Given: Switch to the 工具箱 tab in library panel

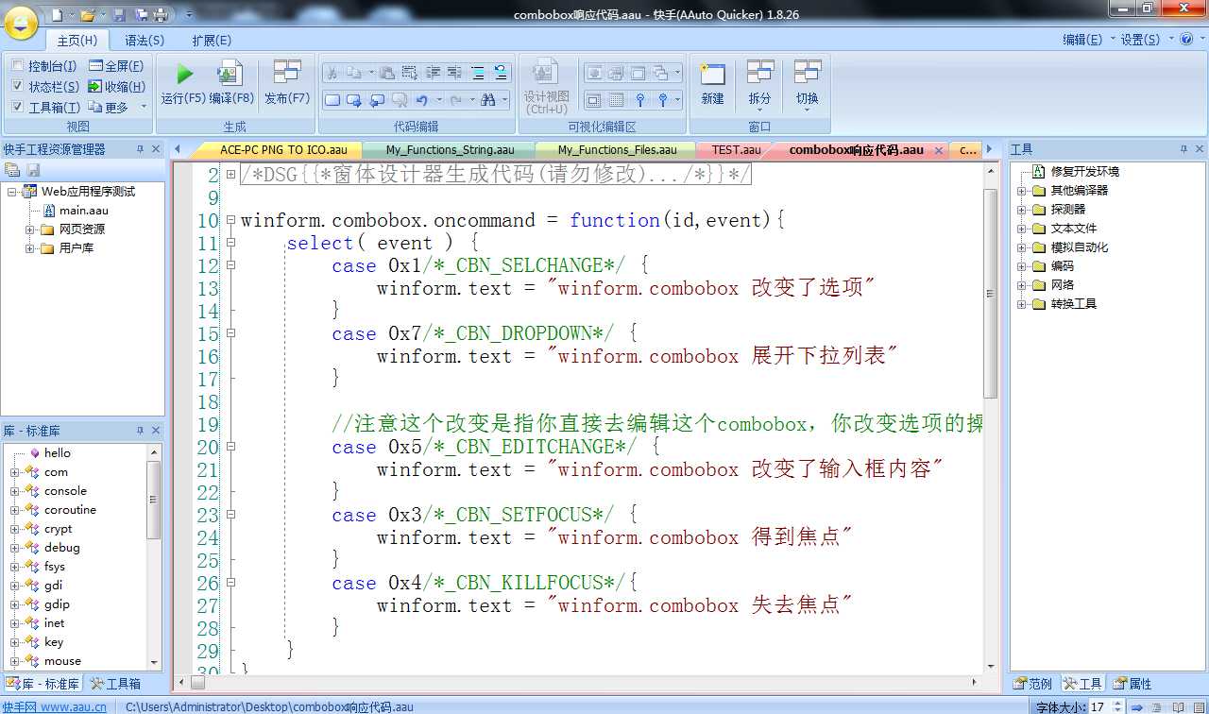Looking at the screenshot, I should [115, 684].
